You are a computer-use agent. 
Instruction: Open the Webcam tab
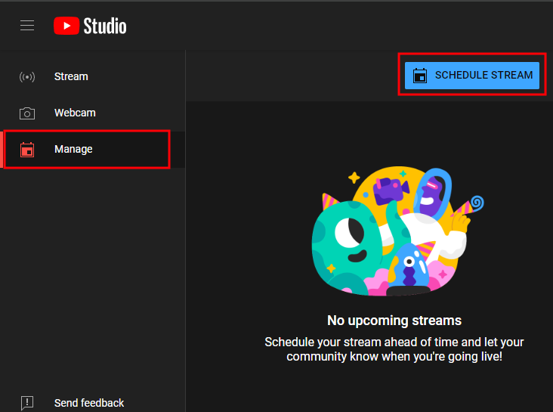tap(75, 113)
